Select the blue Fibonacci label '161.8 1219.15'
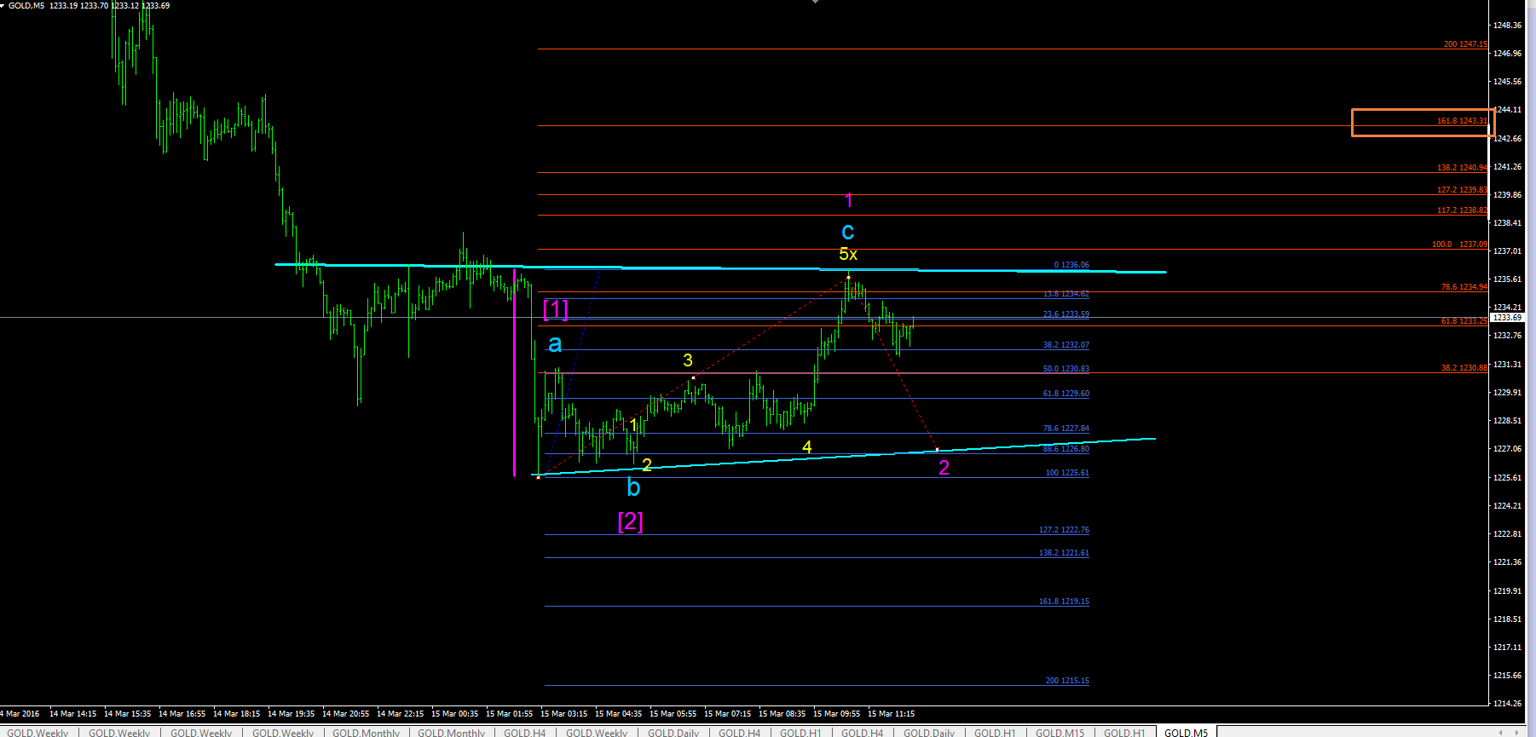 coord(1064,602)
